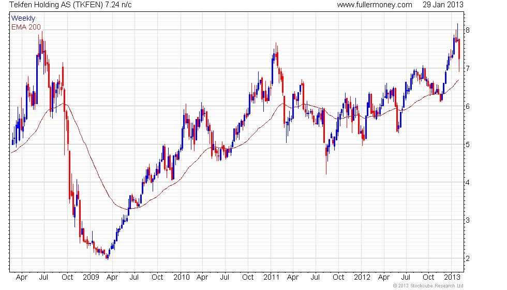Click the date 29 Jan 2013
The image size is (507, 290).
click(x=443, y=5)
